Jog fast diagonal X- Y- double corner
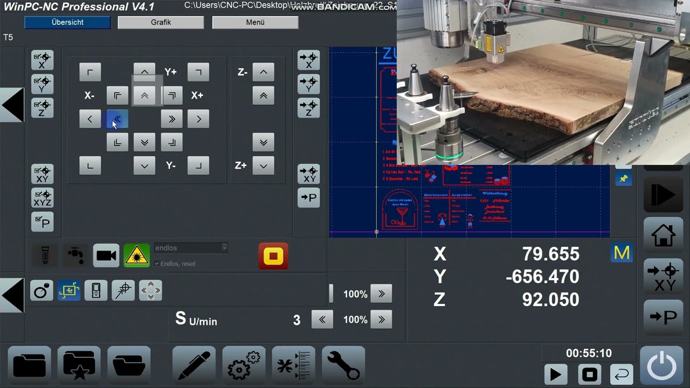Screen dimensions: 690x388 [x=118, y=142]
